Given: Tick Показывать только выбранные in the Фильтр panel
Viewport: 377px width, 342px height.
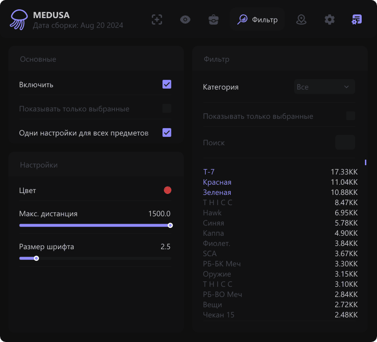Looking at the screenshot, I should 351,116.
